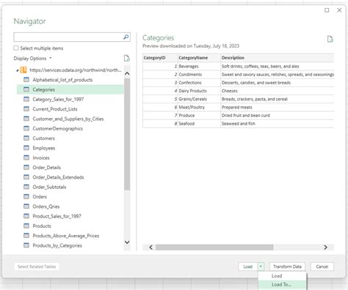Click the Seafood cell in preview
Screen dimensions: 348x290
(x=199, y=124)
